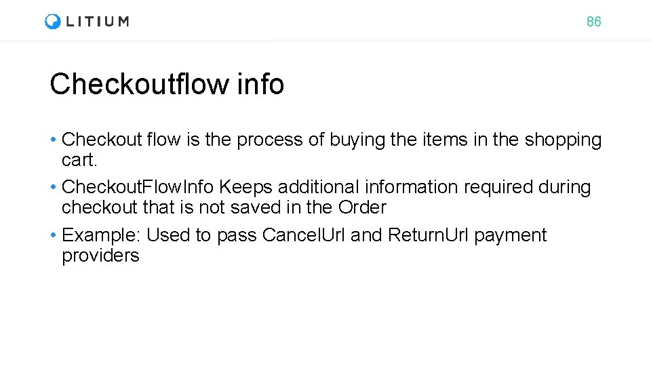
Task: Click the word 'payment' in third bullet
Action: 510,235
